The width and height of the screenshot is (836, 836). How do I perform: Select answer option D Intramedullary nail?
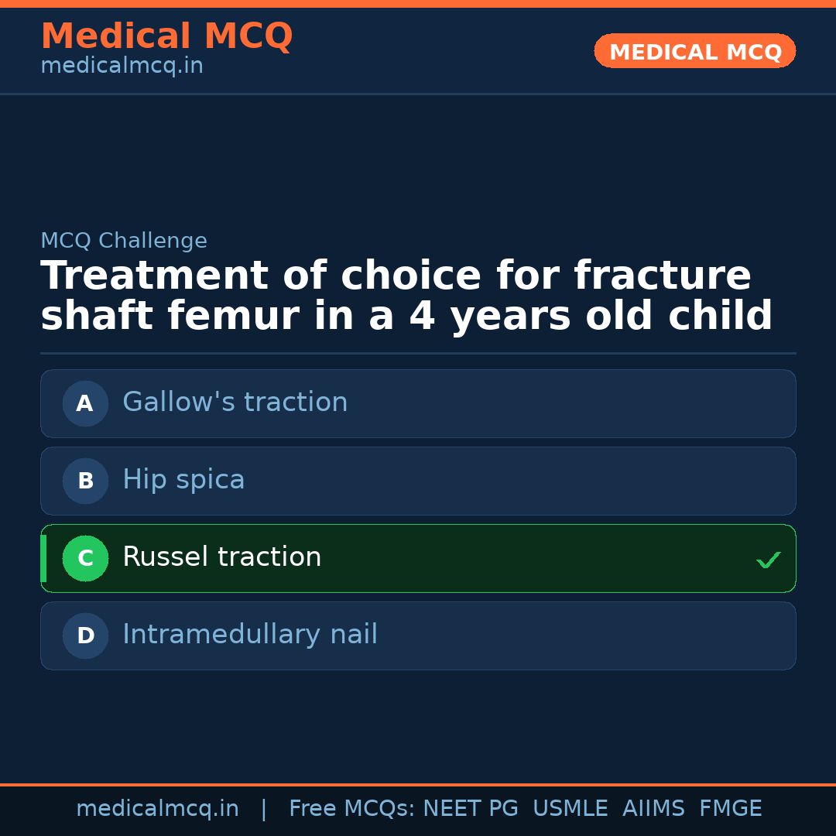pos(418,636)
